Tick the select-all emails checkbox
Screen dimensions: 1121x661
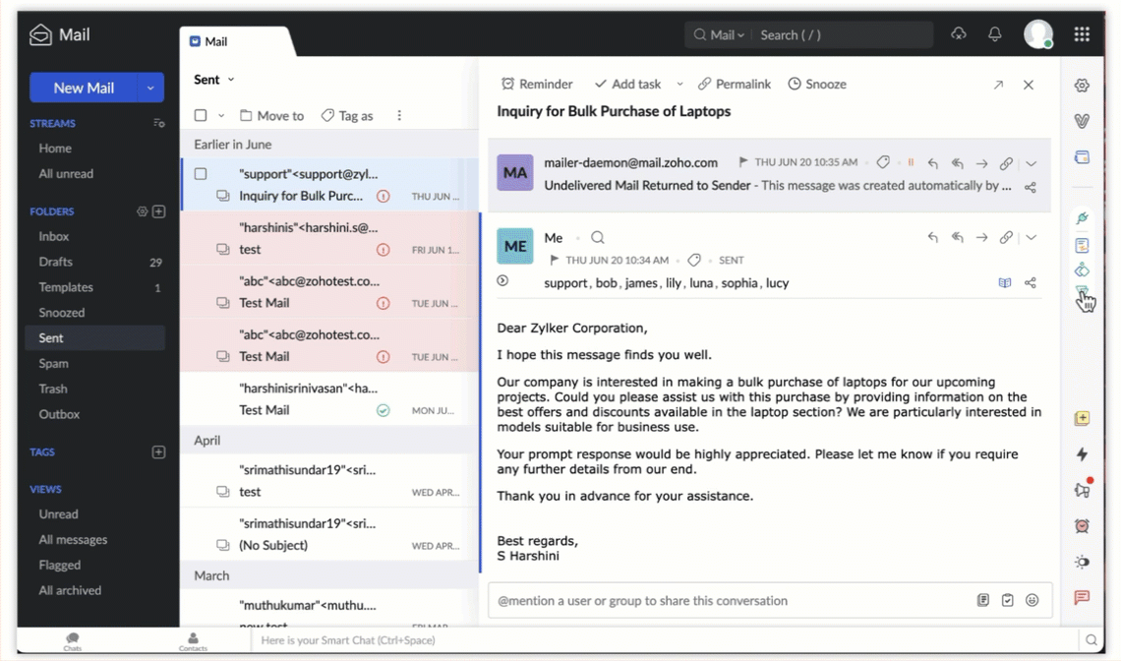pos(201,115)
